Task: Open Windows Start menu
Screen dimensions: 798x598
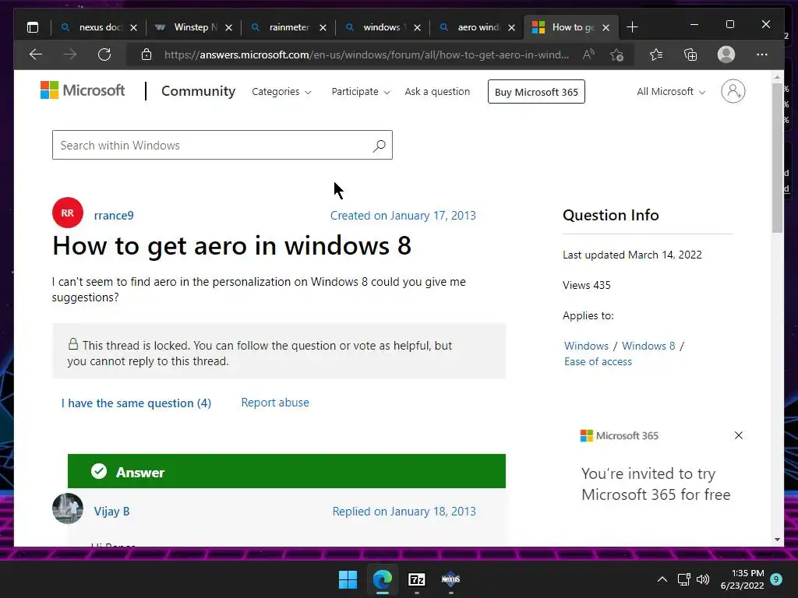Action: coord(348,579)
